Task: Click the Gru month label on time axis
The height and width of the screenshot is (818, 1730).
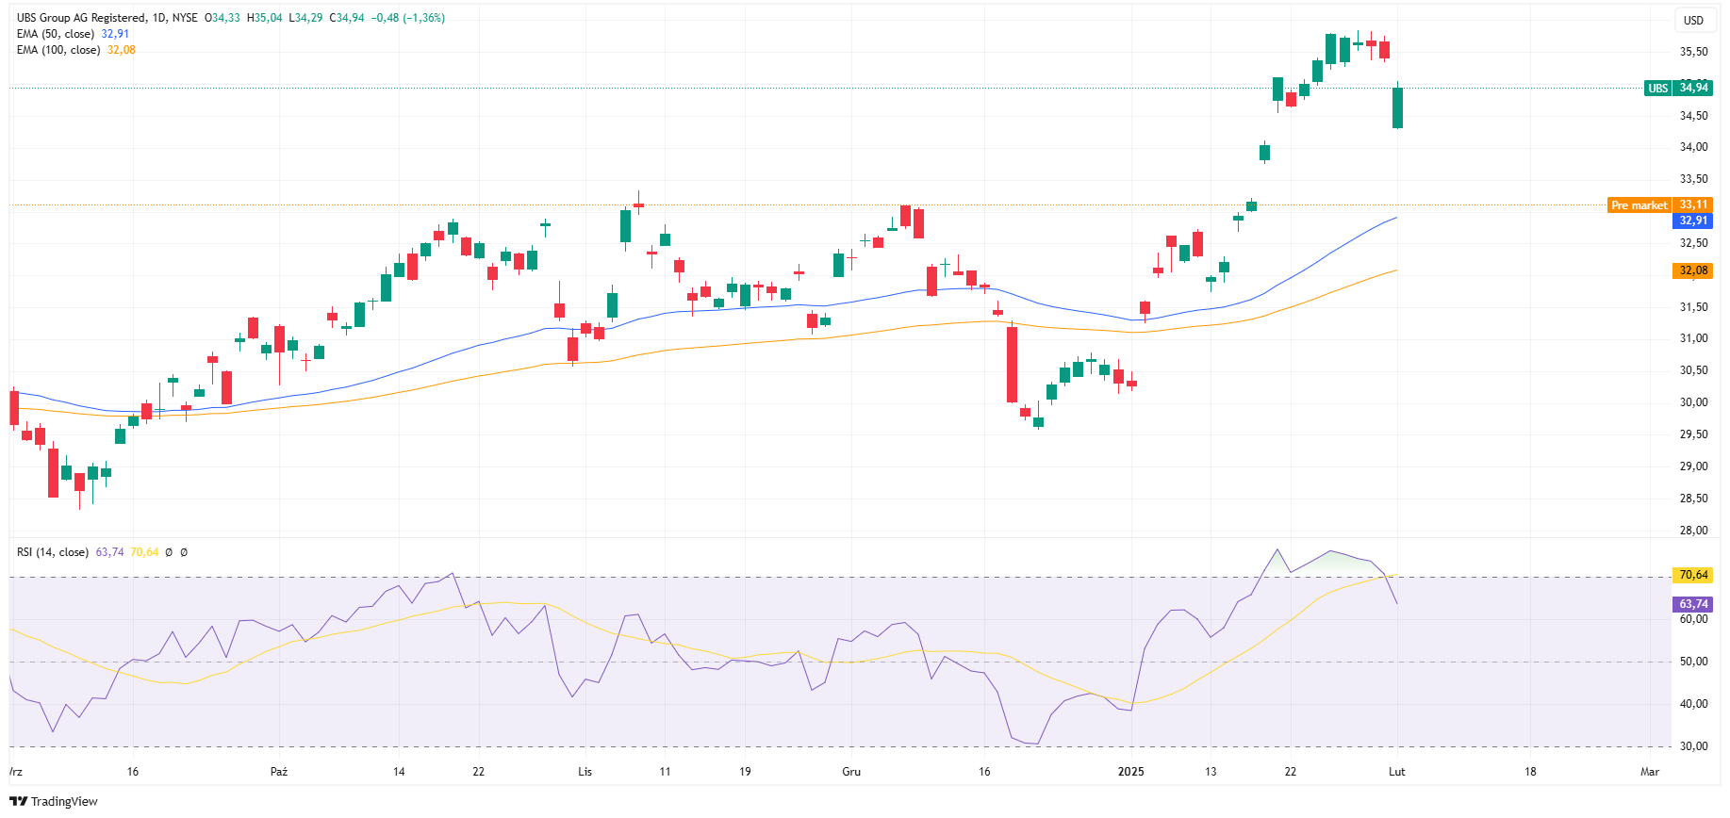Action: 851,772
